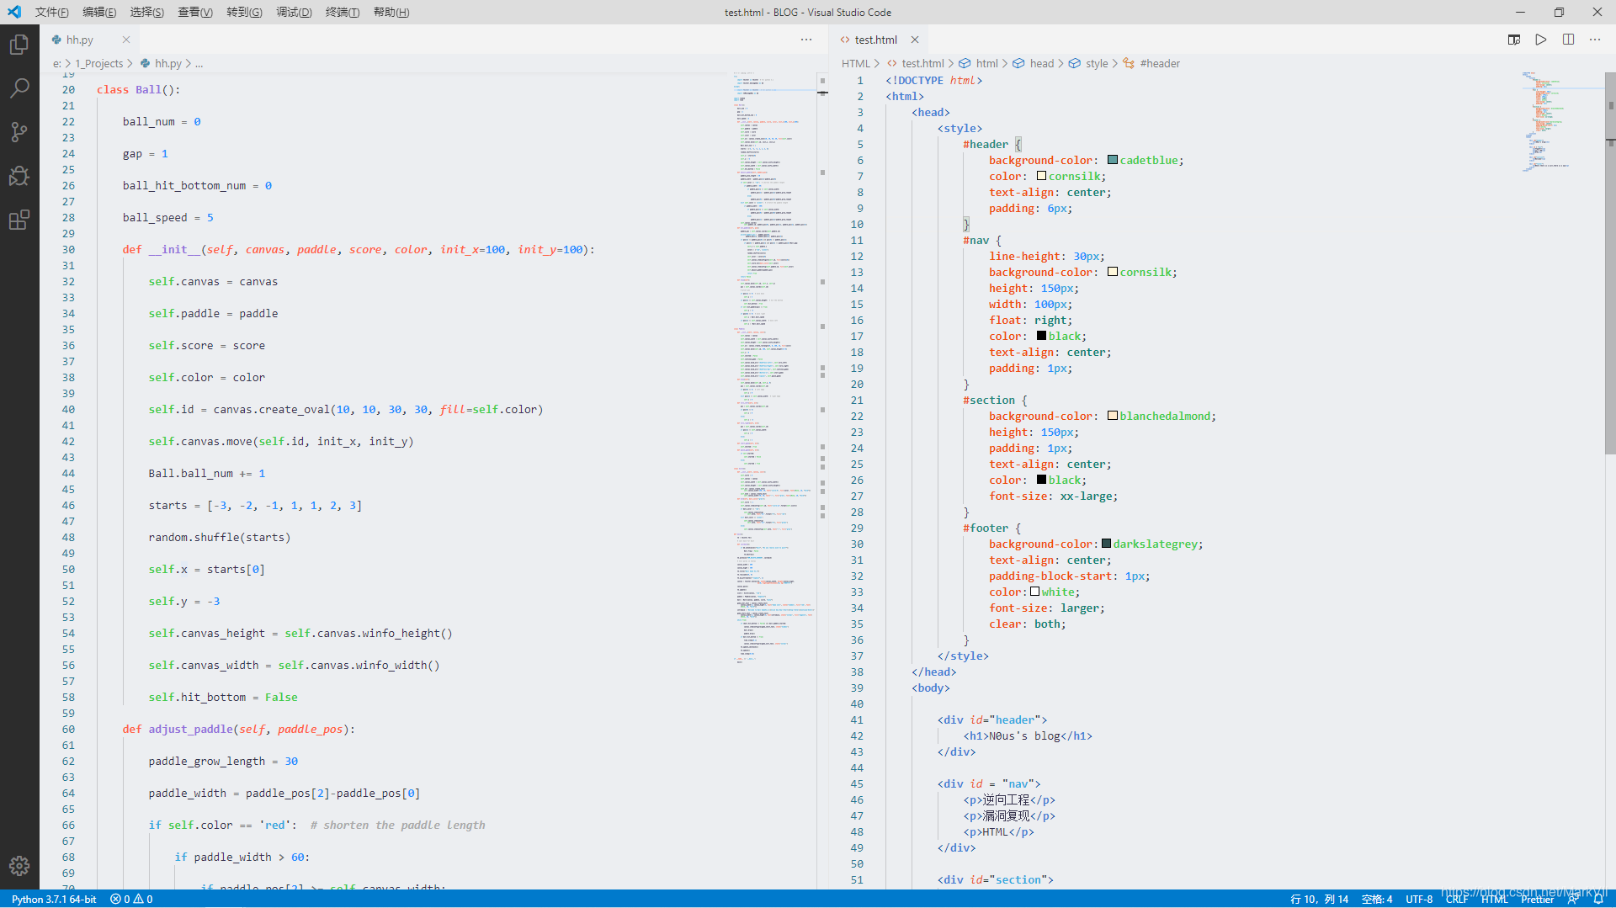Open the Search view in activity bar
1616x908 pixels.
(19, 88)
